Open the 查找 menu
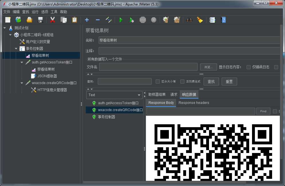 coord(26,12)
